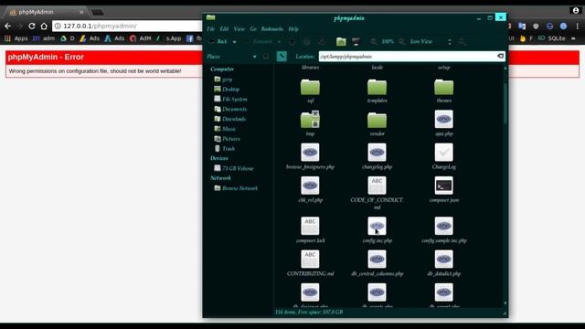
Task: Select the CODE_OF_CONDUCT.md file icon
Action: (x=377, y=186)
